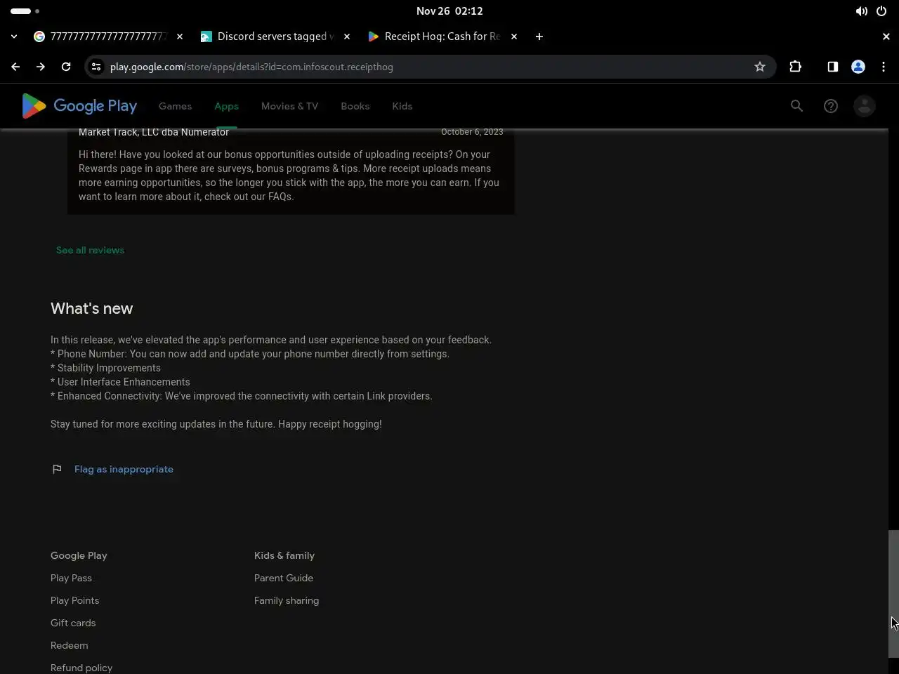Open Play Pass footer link
899x674 pixels.
(x=71, y=578)
